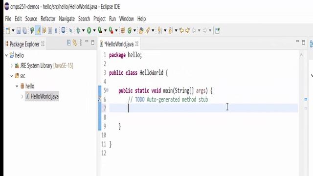Create a New Java Package

[x=123, y=30]
